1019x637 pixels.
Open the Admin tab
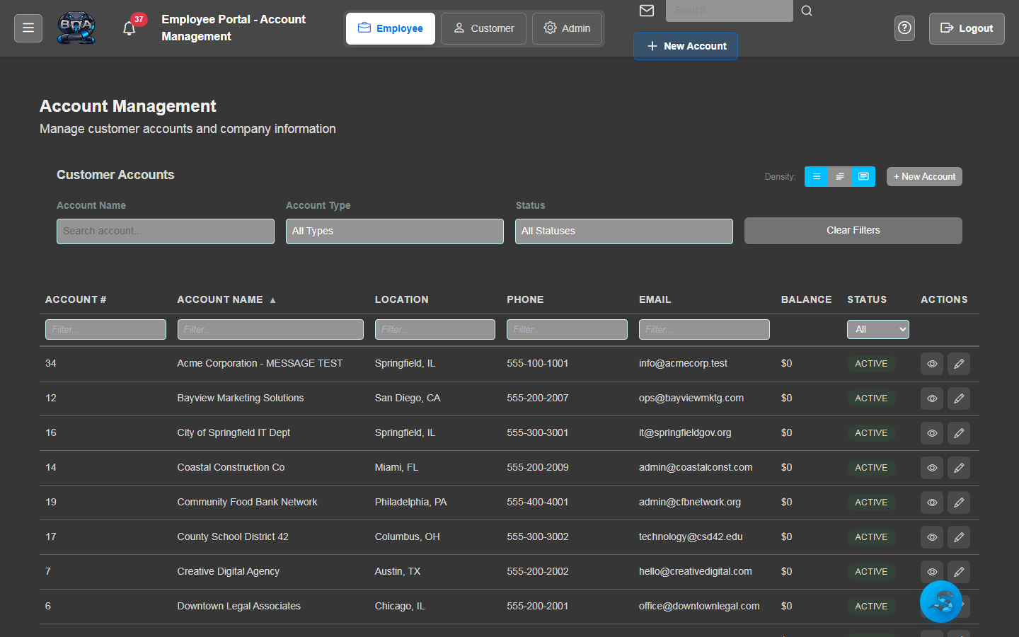(567, 28)
